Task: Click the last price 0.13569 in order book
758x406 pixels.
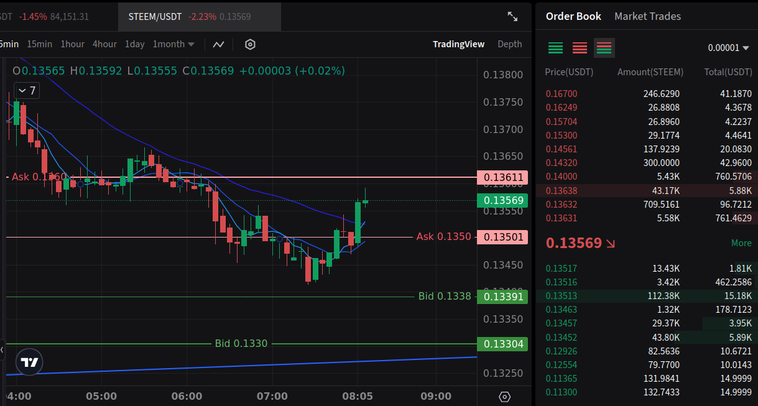Action: click(574, 243)
